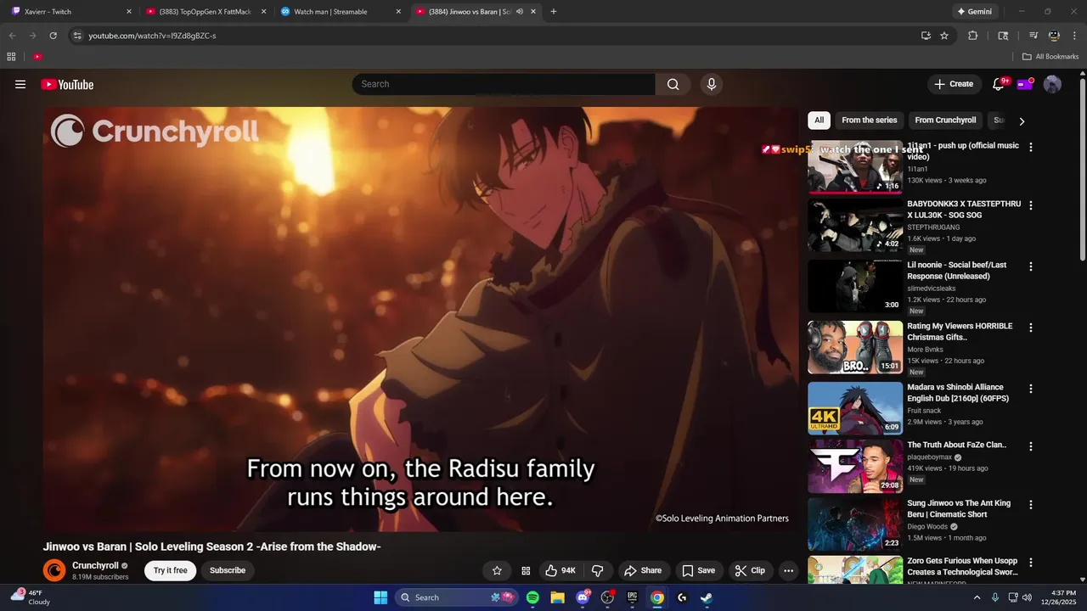Open Steam from the taskbar
The height and width of the screenshot is (611, 1087).
coord(706,597)
